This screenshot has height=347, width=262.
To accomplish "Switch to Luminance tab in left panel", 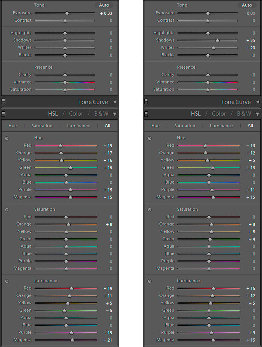I will tap(78, 126).
